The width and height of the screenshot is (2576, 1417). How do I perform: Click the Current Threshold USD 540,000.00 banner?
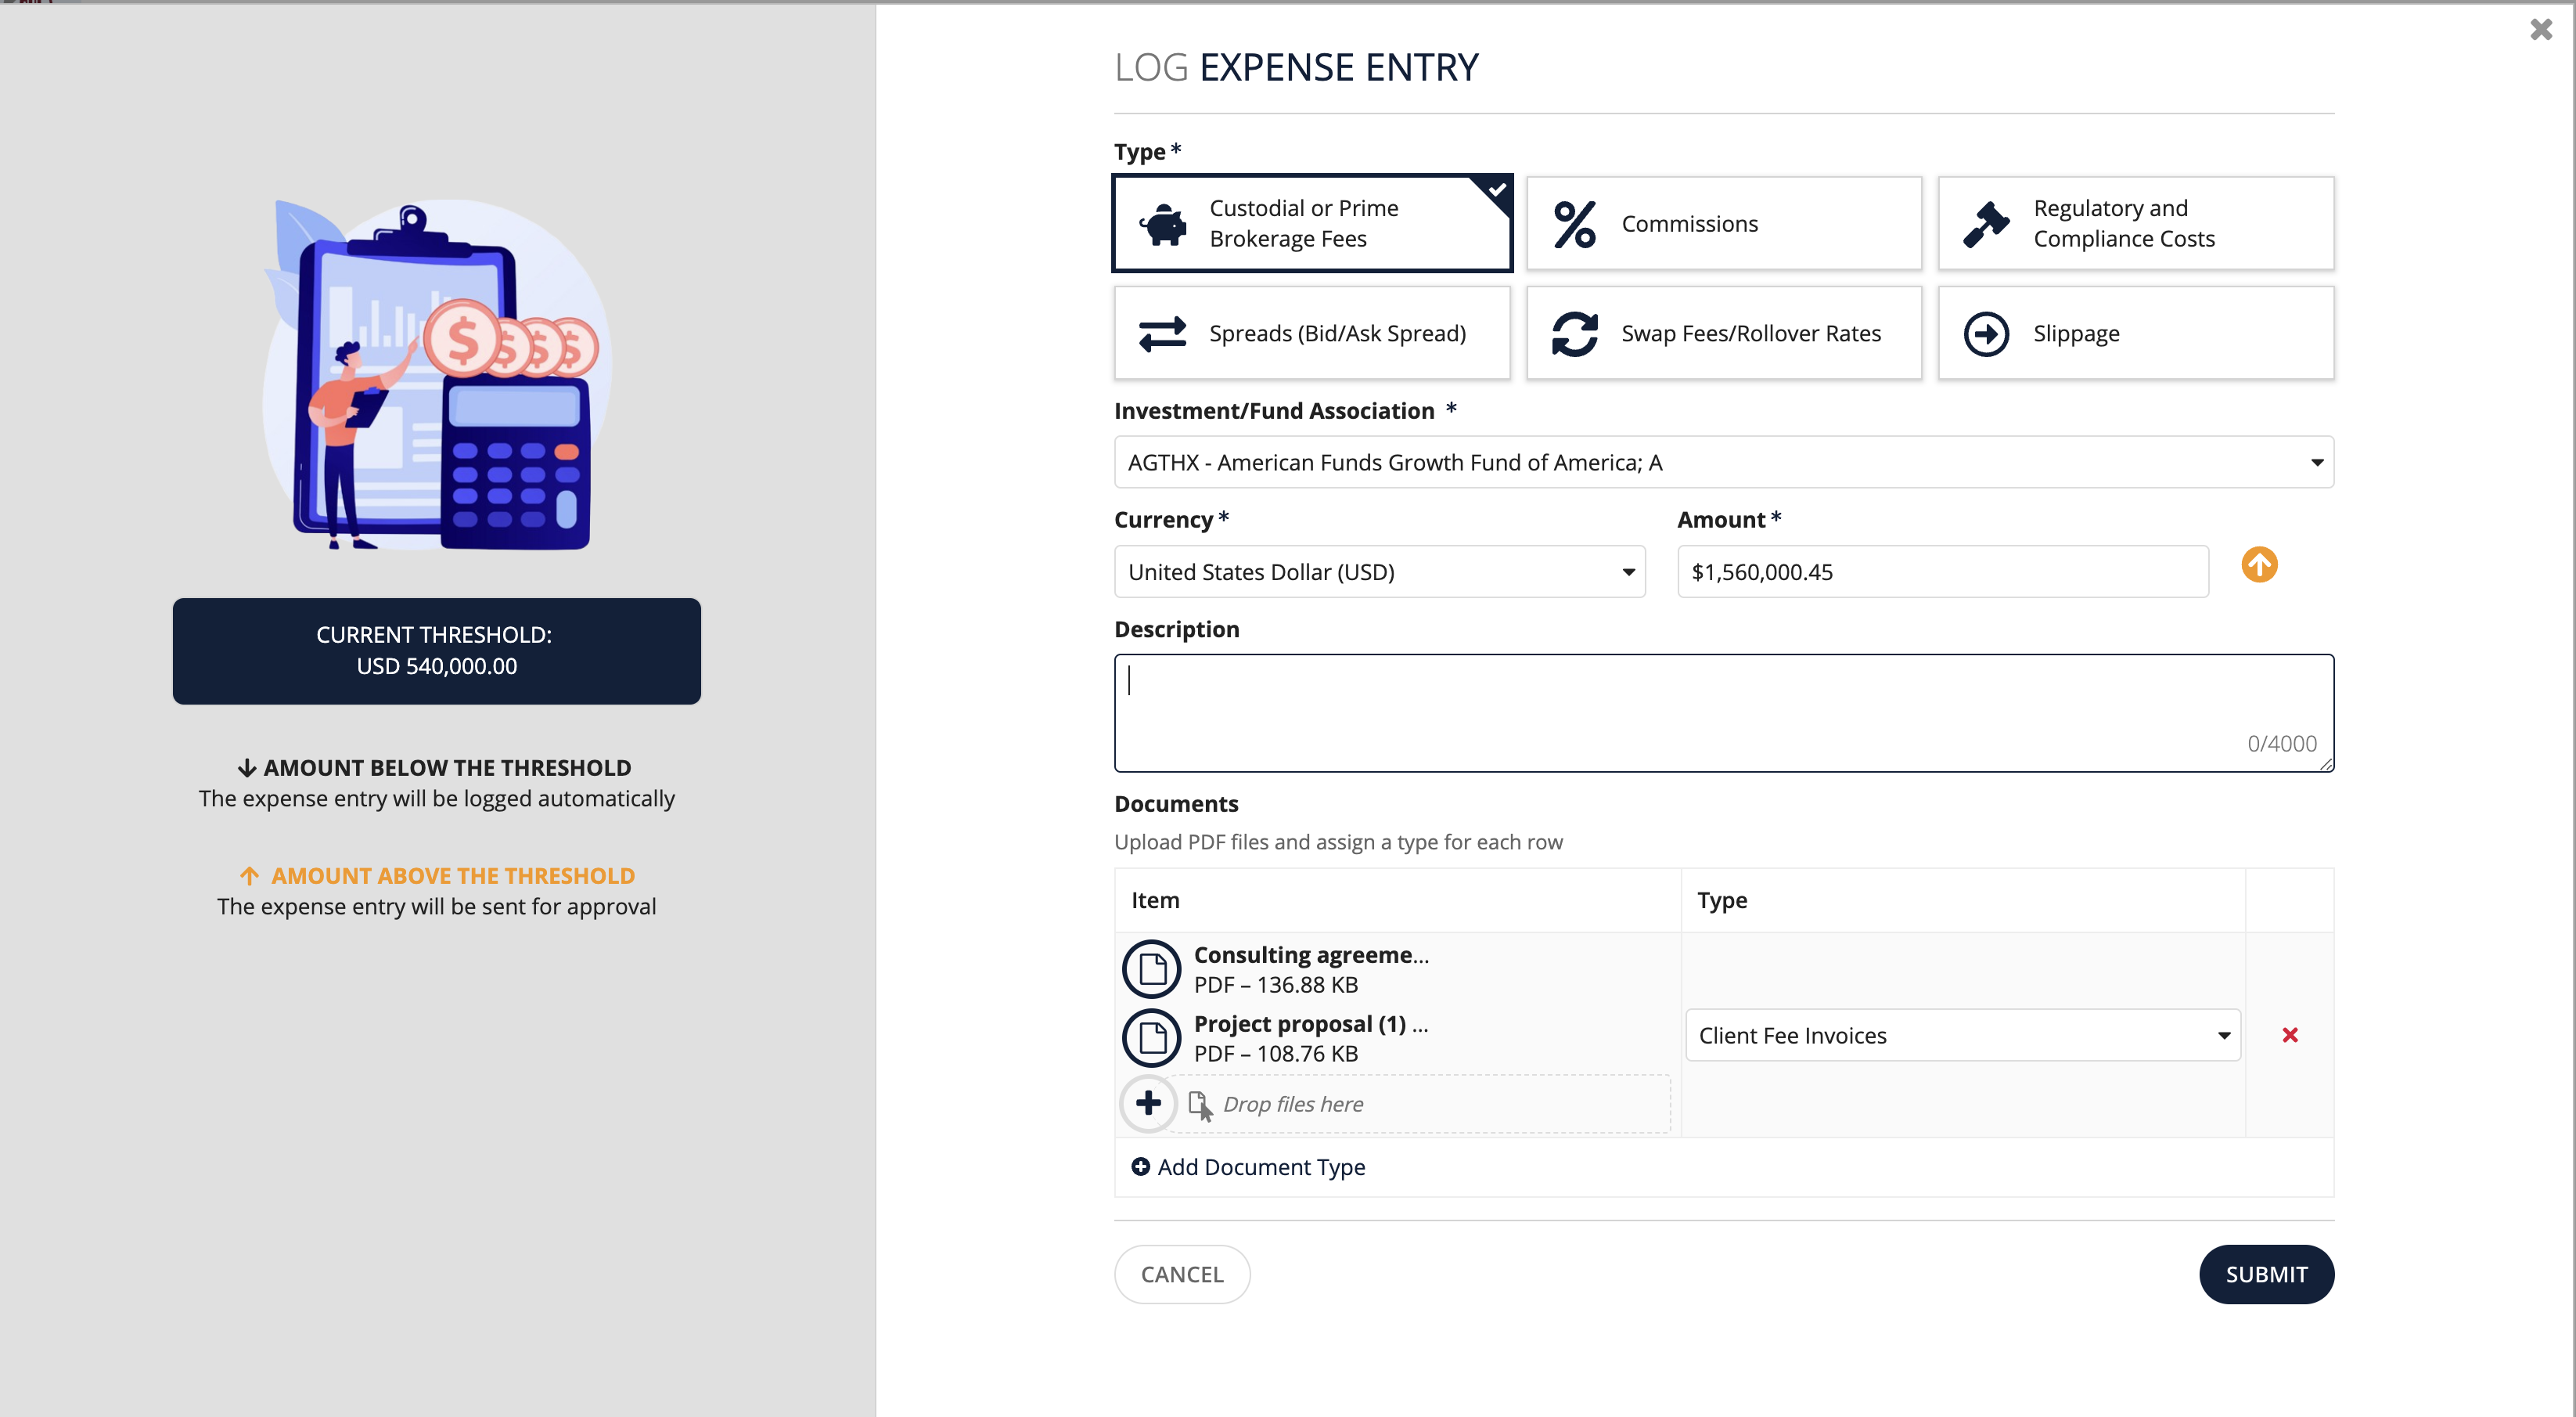[436, 651]
